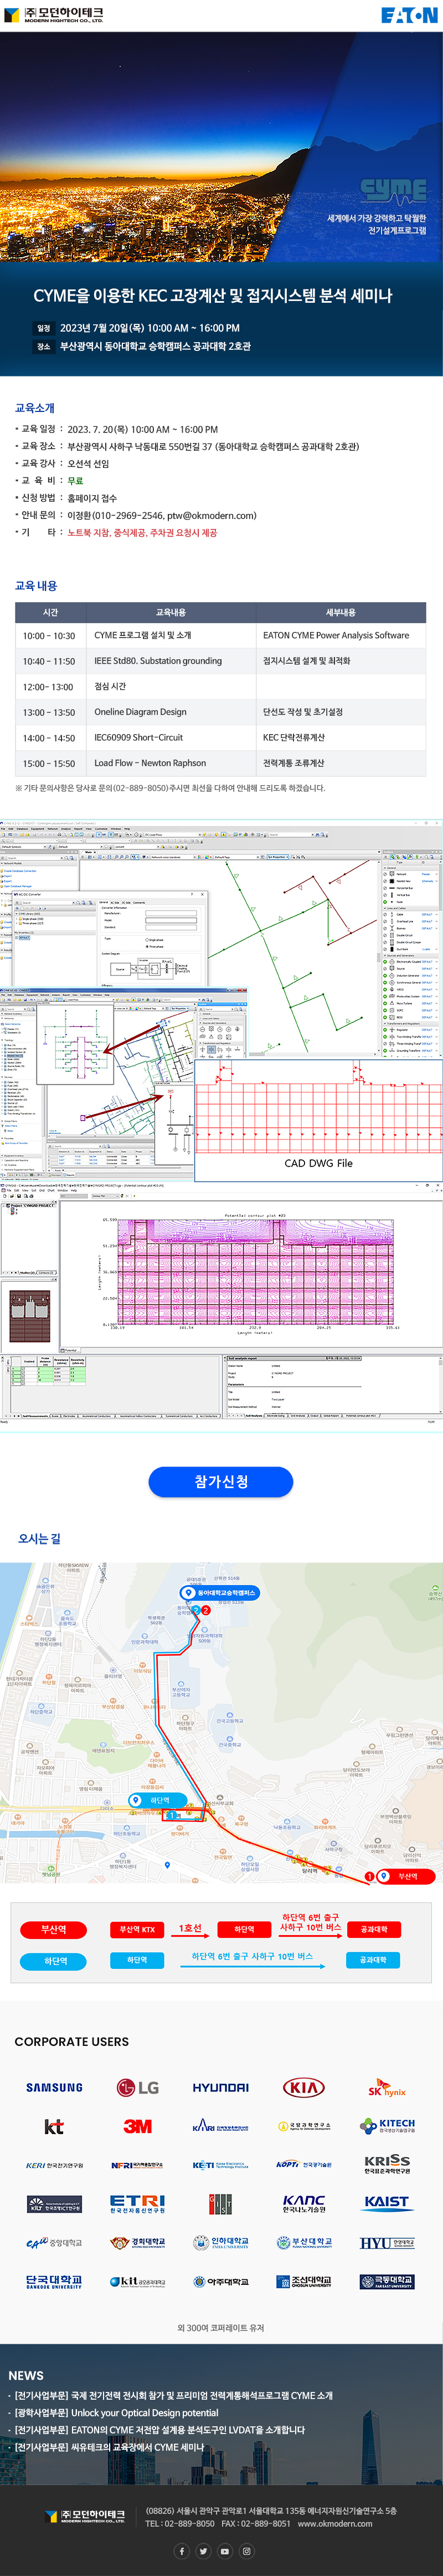Click the kt corporate logo
Viewport: 443px width, 2576px height.
coord(54,2126)
